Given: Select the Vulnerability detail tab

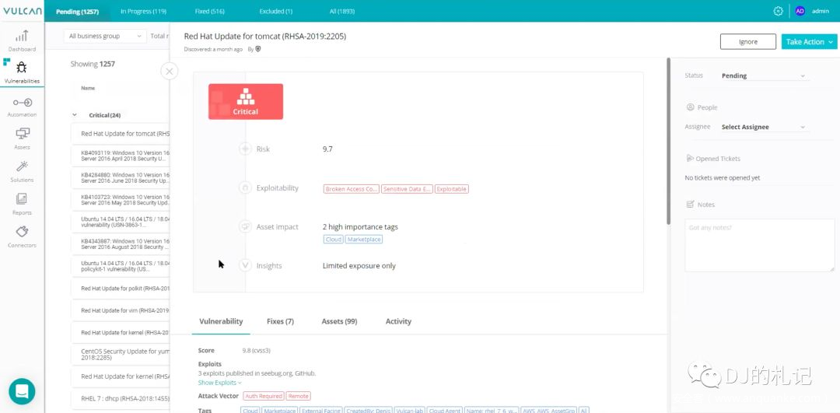Looking at the screenshot, I should (221, 321).
